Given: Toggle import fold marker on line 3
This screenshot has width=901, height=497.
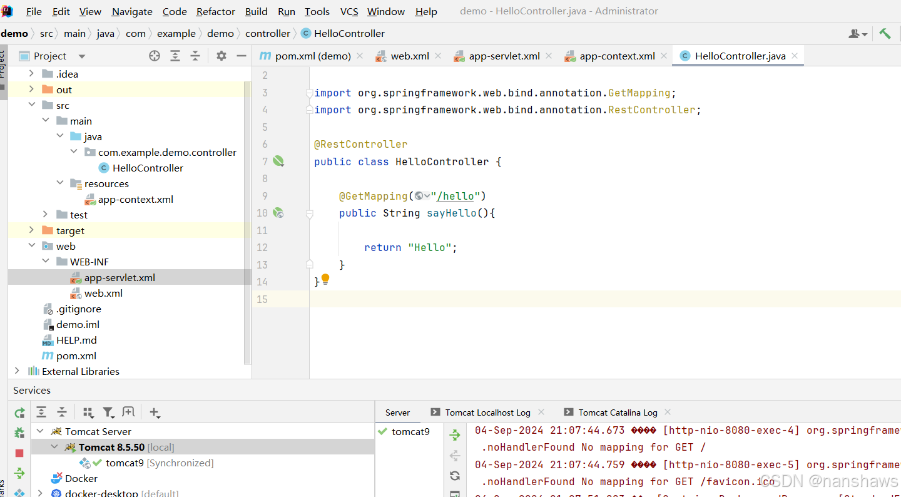Looking at the screenshot, I should pyautogui.click(x=309, y=93).
